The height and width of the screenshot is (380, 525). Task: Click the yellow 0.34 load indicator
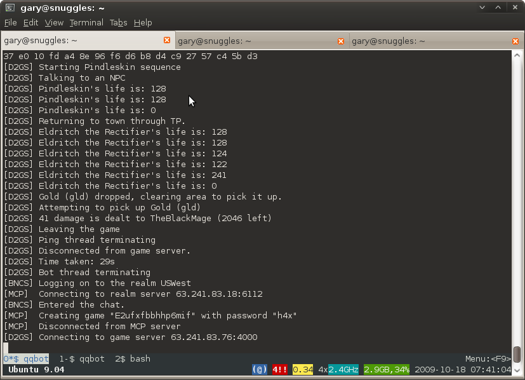coord(303,369)
